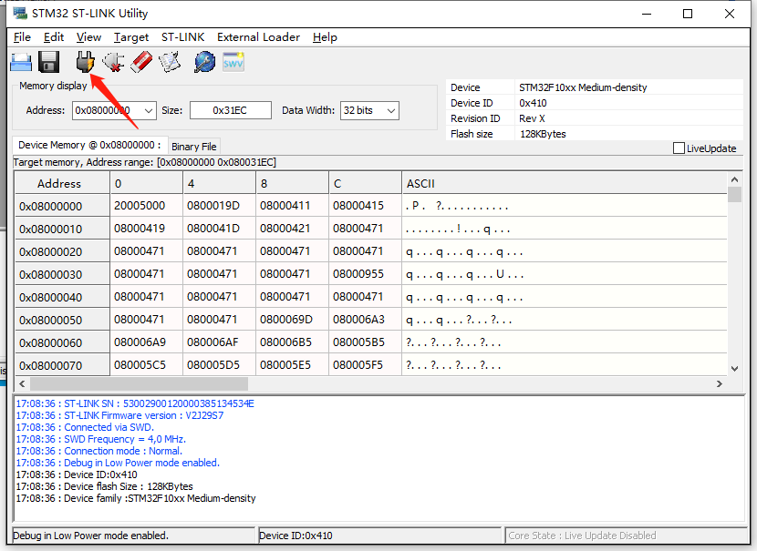The image size is (757, 551).
Task: Maximize the ST-LINK Utility window
Action: coord(688,14)
